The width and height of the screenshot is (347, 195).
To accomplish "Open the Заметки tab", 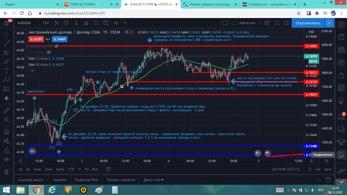I will (x=60, y=180).
